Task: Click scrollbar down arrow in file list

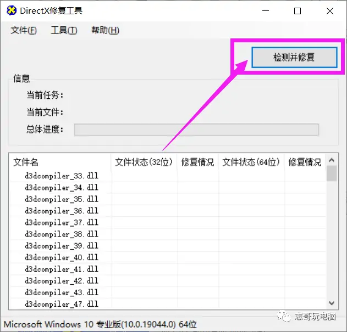Action: (x=332, y=303)
